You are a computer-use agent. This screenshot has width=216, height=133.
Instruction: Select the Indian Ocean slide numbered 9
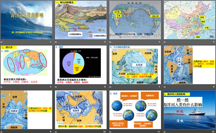[x=26, y=110]
